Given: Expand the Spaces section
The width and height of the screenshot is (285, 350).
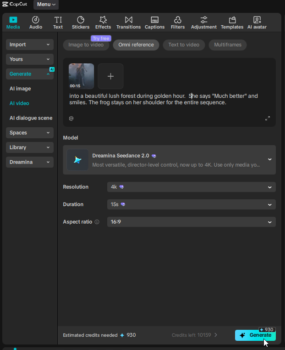Looking at the screenshot, I should click(30, 133).
